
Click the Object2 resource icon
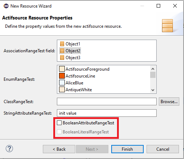click(x=62, y=51)
